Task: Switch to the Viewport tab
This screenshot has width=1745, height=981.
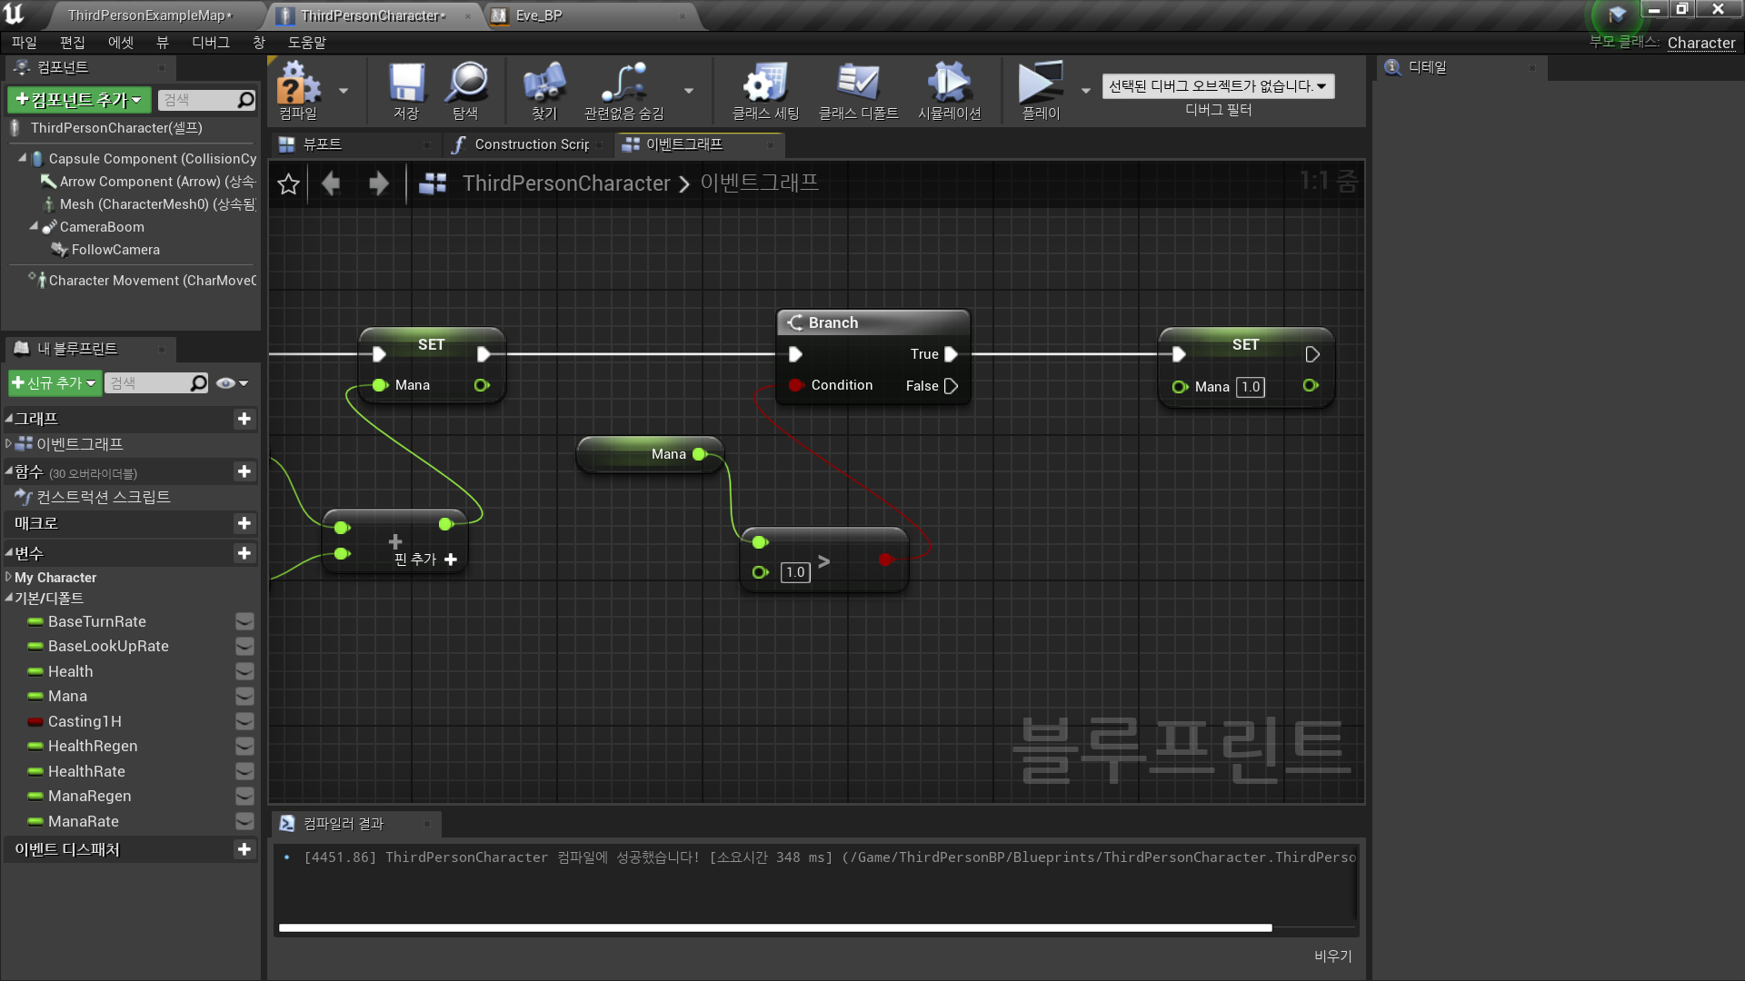Action: click(x=323, y=144)
